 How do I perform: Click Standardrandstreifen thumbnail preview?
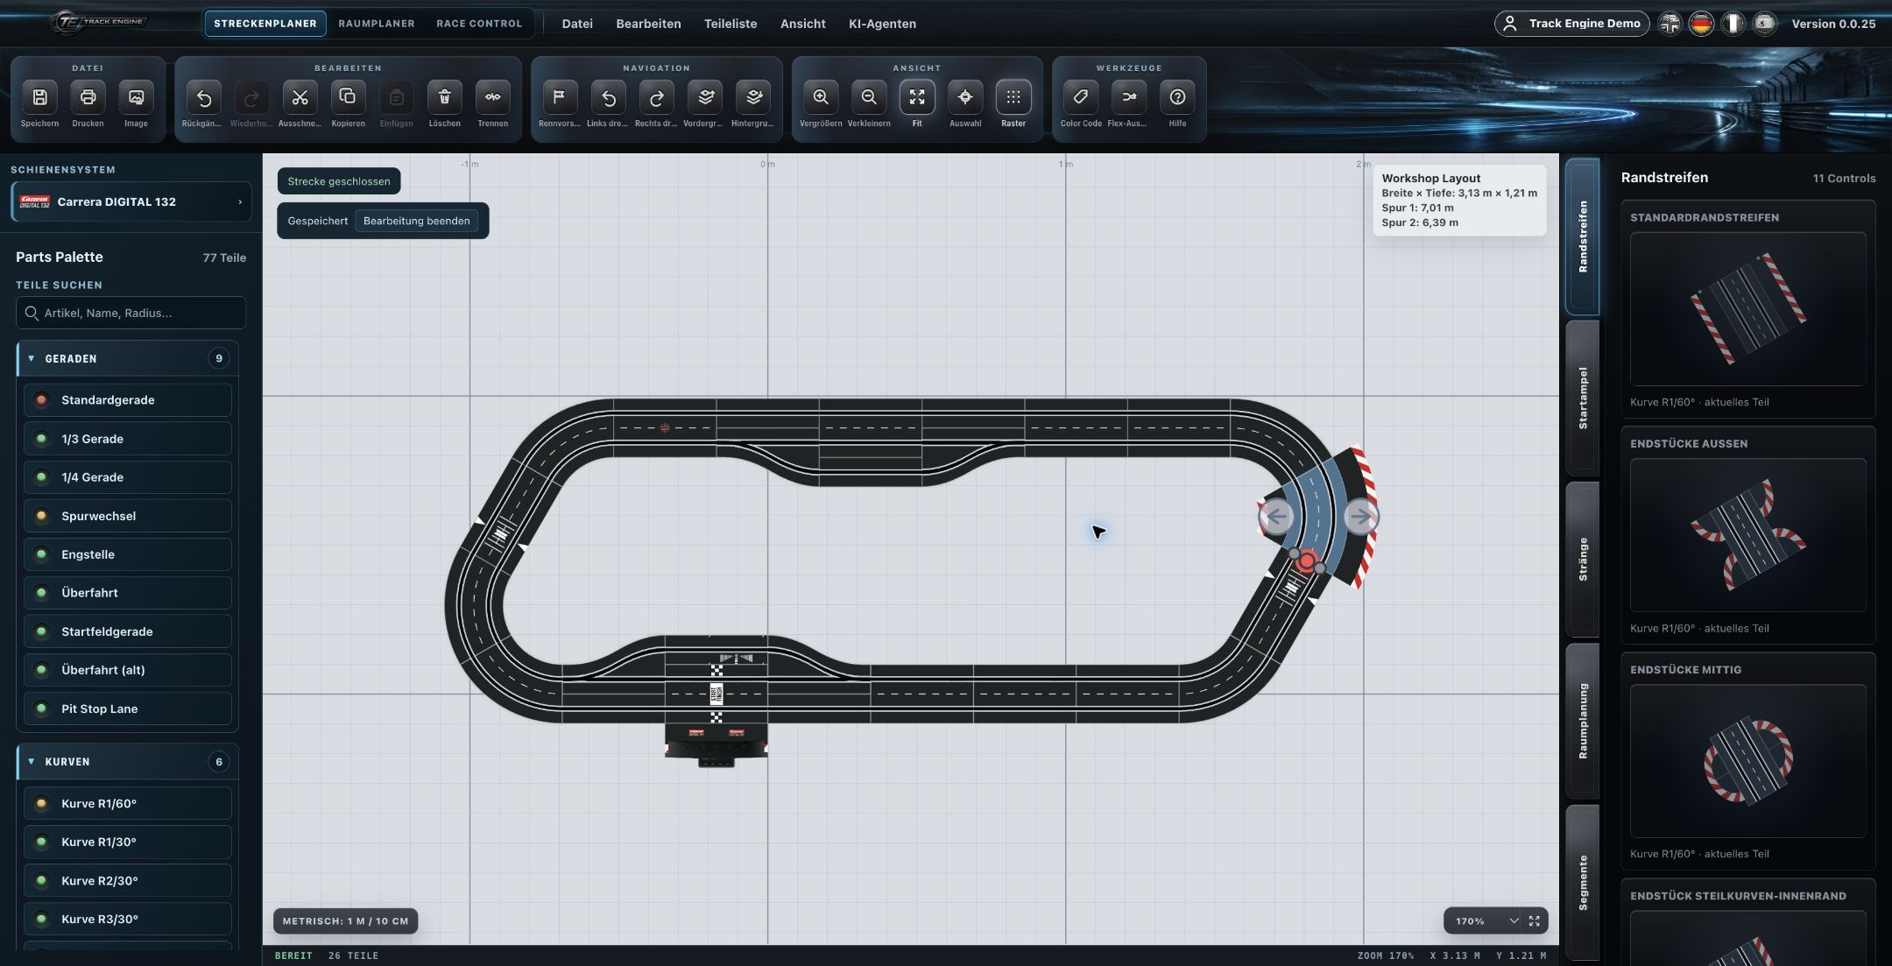(1747, 308)
